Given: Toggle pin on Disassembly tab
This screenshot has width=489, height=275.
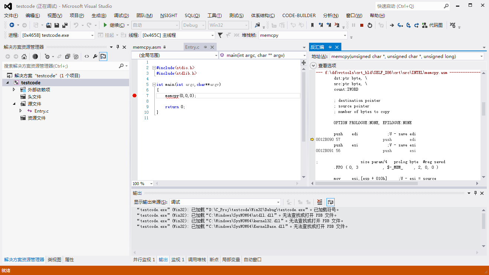Looking at the screenshot, I should click(330, 47).
